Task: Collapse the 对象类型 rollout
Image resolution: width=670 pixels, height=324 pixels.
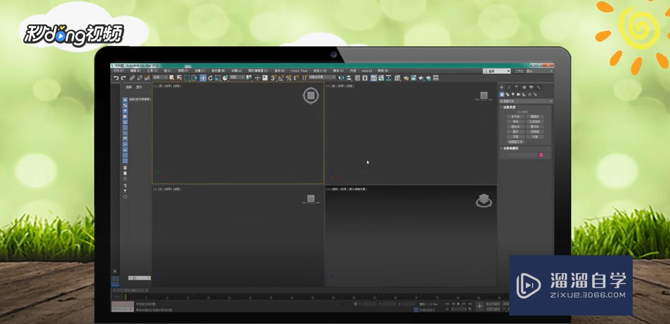Action: tap(510, 107)
